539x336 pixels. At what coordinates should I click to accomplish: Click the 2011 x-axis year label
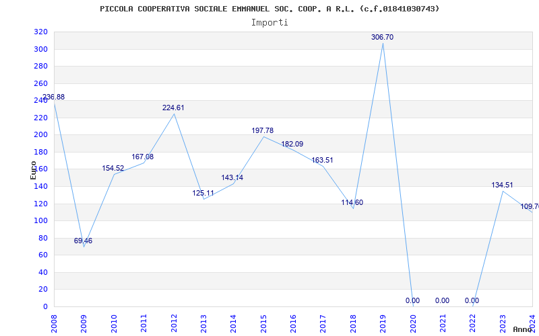(x=144, y=323)
